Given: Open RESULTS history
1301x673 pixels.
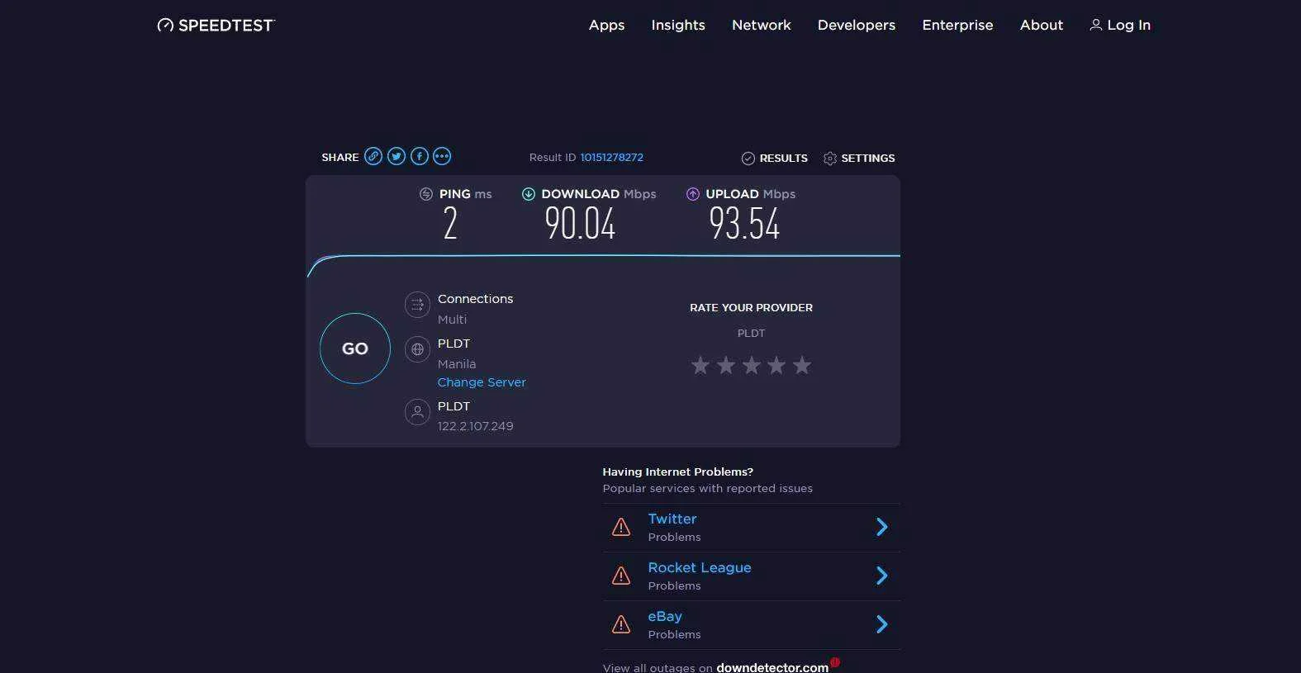Looking at the screenshot, I should click(x=775, y=158).
